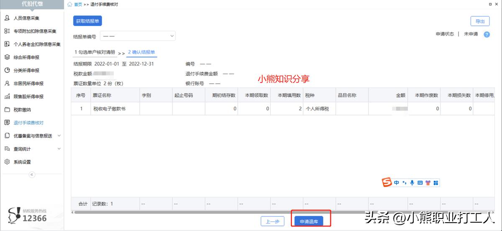This screenshot has width=502, height=231.
Task: Click the 人员信息采集 person icon
Action: point(7,18)
